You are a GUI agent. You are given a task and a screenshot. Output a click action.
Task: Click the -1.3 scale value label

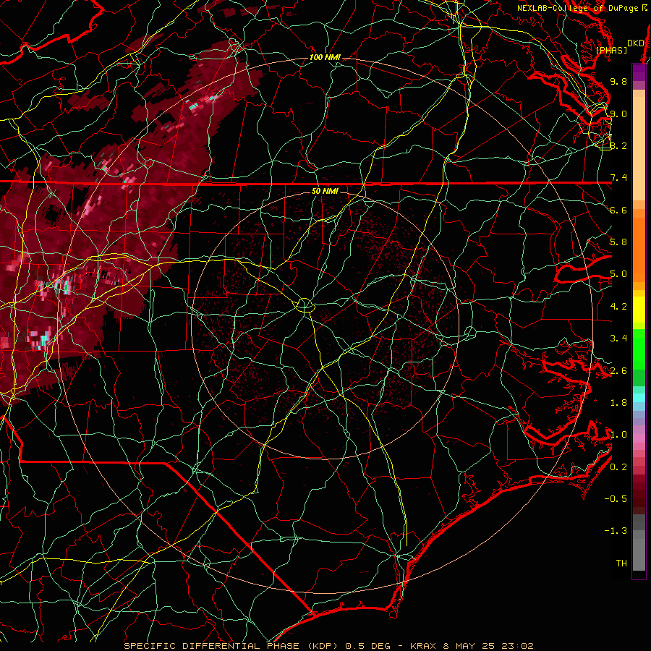click(616, 531)
